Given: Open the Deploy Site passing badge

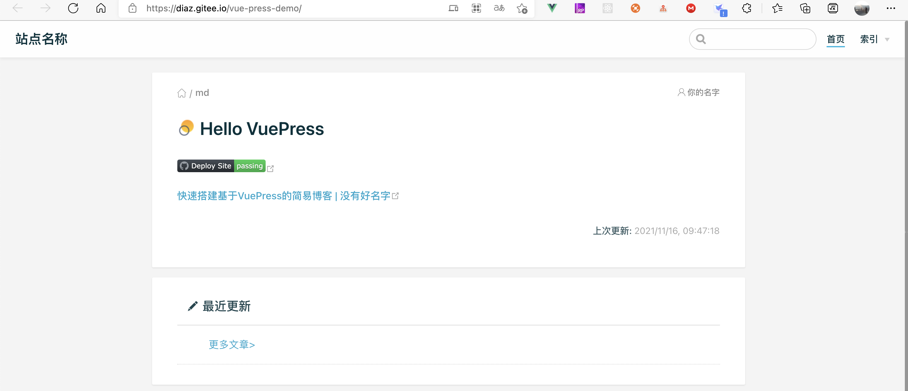Looking at the screenshot, I should pos(221,166).
